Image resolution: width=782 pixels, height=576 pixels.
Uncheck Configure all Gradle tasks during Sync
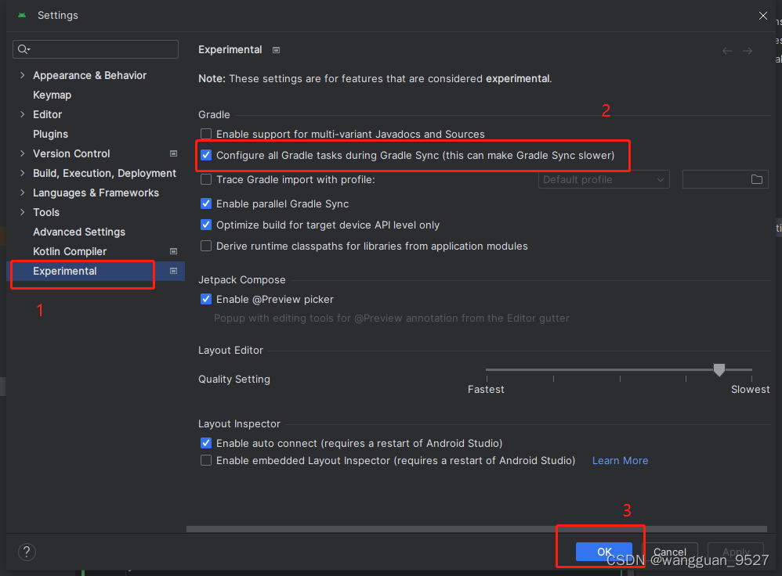pyautogui.click(x=206, y=155)
